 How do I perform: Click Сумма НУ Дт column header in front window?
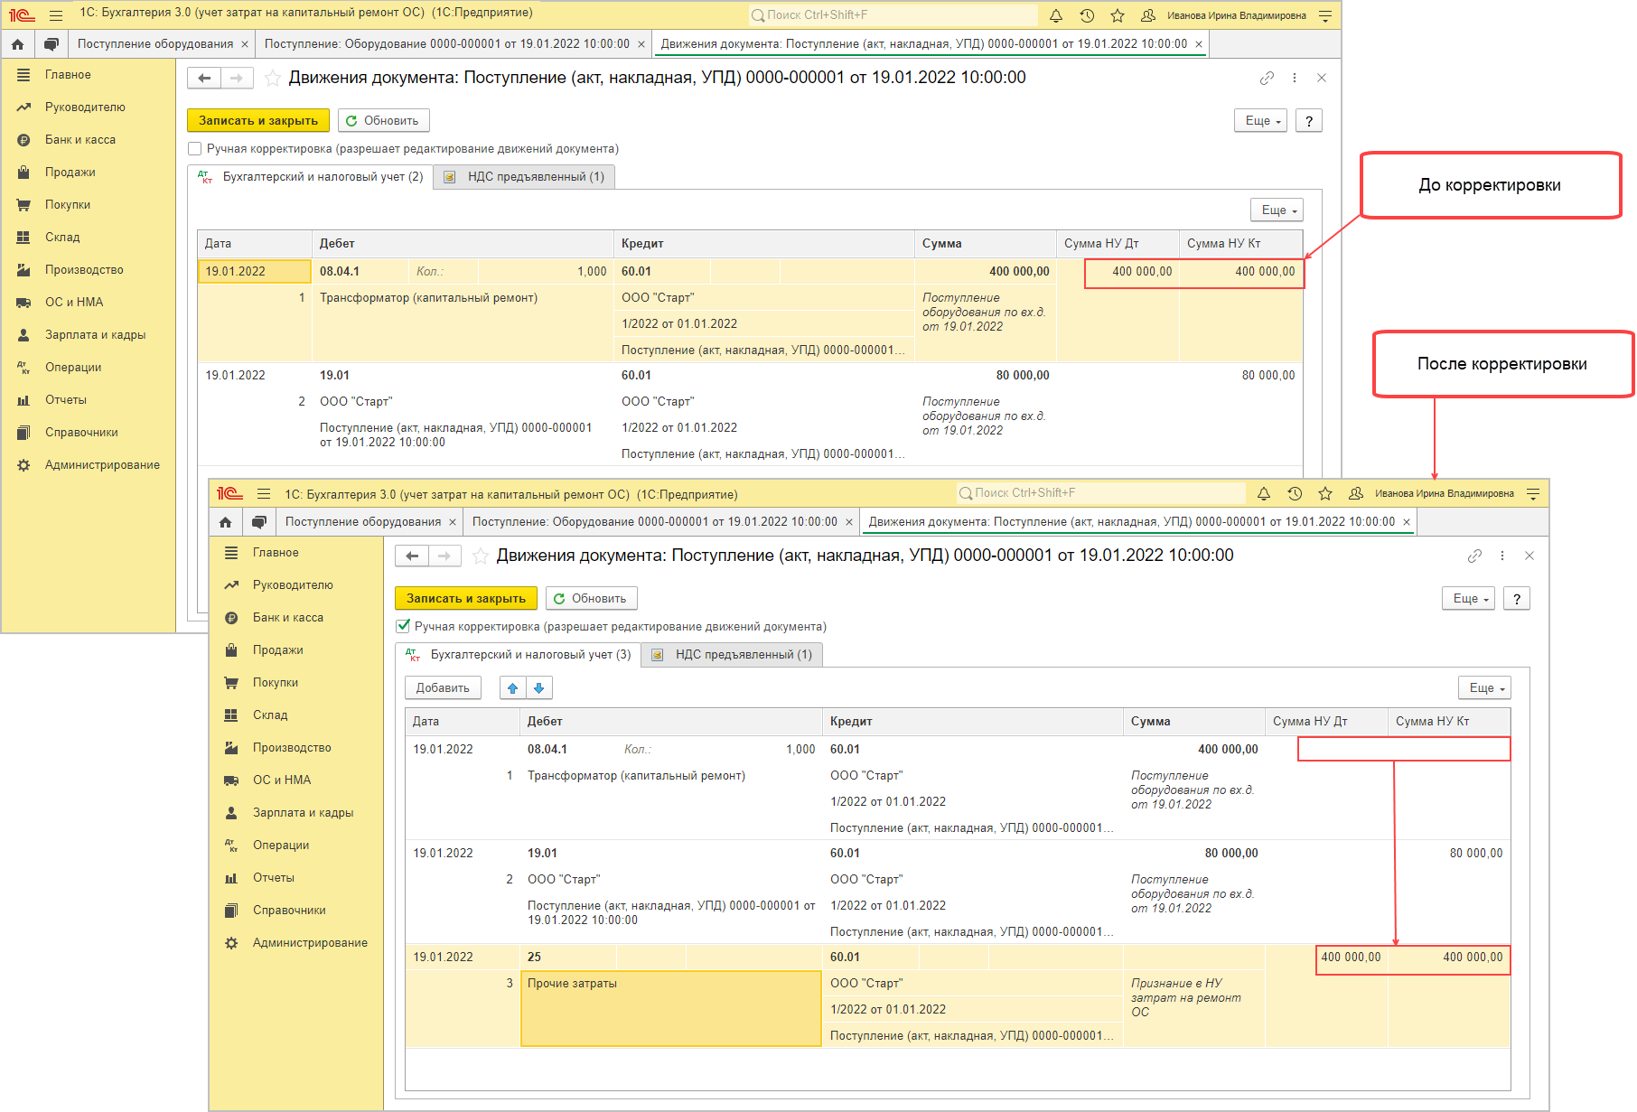1326,722
